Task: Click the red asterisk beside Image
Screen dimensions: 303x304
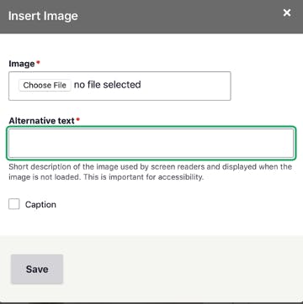Action: [x=39, y=62]
